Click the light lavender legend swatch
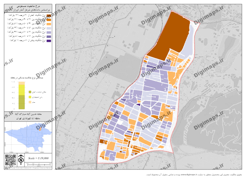Viewport: 246px width, 176px height. 49,27
